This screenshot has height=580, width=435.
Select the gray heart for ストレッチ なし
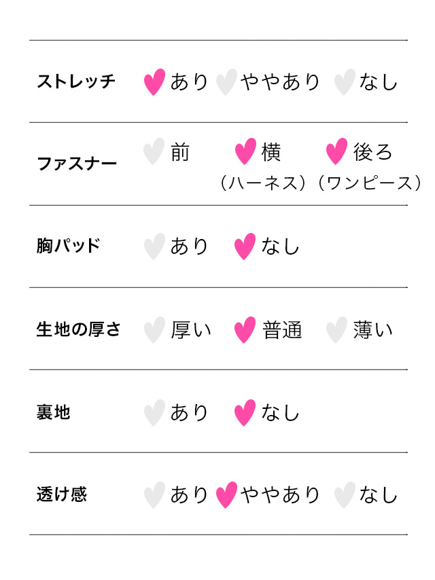click(345, 81)
